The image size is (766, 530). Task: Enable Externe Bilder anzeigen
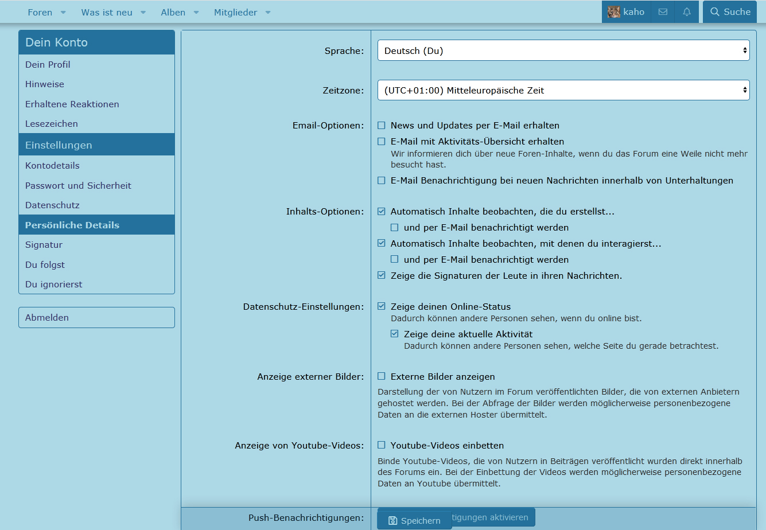coord(382,376)
